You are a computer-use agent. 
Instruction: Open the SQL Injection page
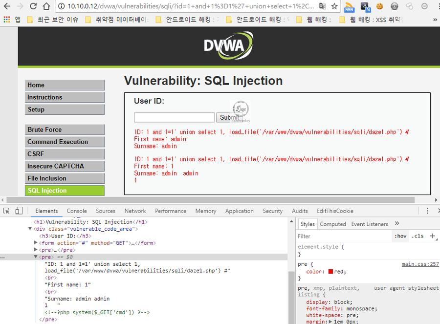(x=65, y=191)
